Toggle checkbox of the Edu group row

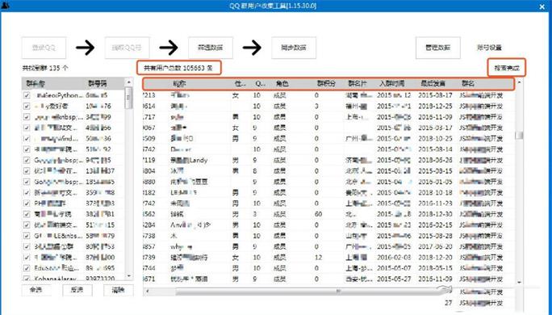click(x=27, y=268)
